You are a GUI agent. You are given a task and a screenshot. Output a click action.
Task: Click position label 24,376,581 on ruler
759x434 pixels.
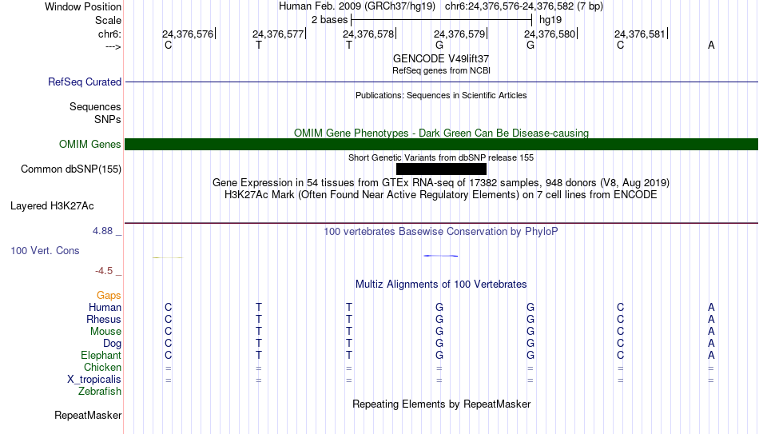click(640, 34)
